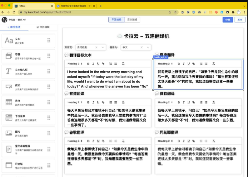Open Heading 2 selector in 翻译目标文本 editor

tap(75, 64)
